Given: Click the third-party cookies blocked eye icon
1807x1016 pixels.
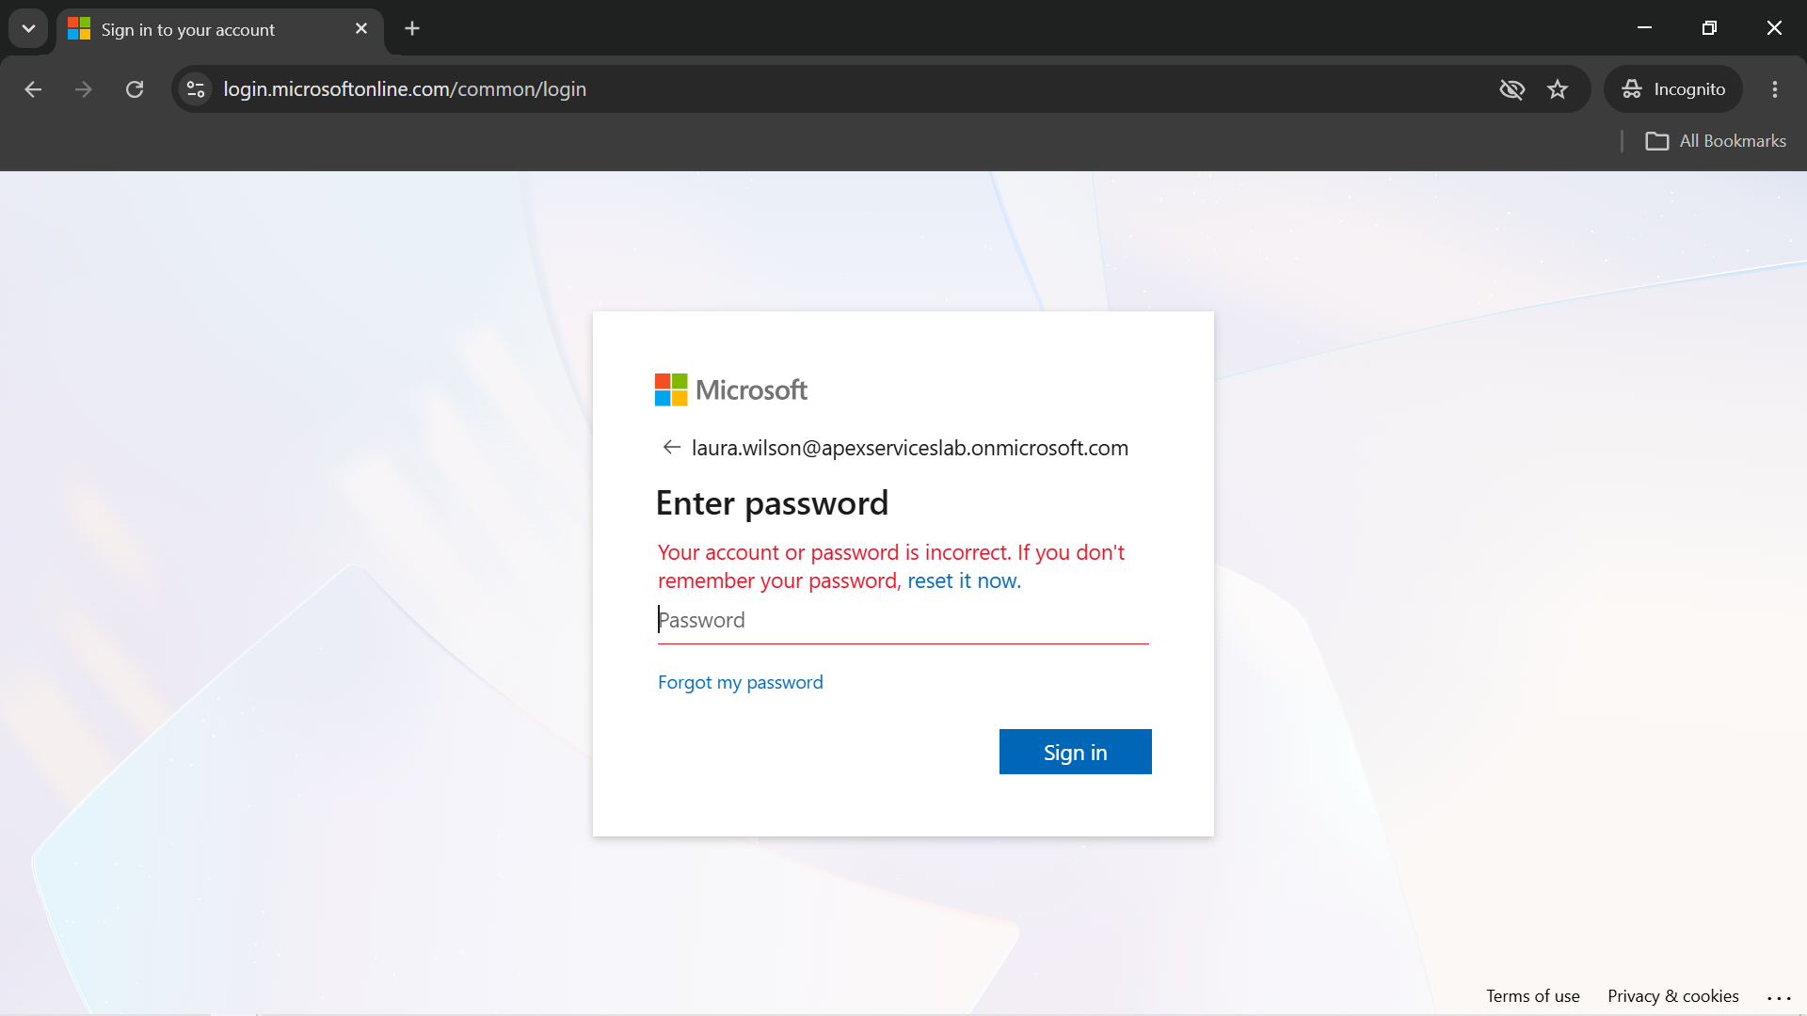Looking at the screenshot, I should click(x=1511, y=89).
